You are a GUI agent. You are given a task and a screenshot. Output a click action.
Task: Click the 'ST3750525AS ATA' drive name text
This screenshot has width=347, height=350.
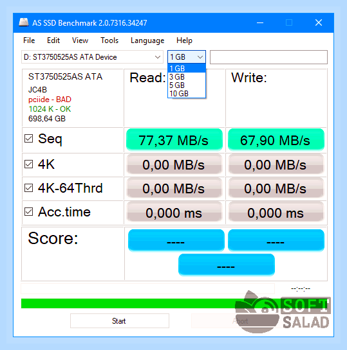(65, 76)
